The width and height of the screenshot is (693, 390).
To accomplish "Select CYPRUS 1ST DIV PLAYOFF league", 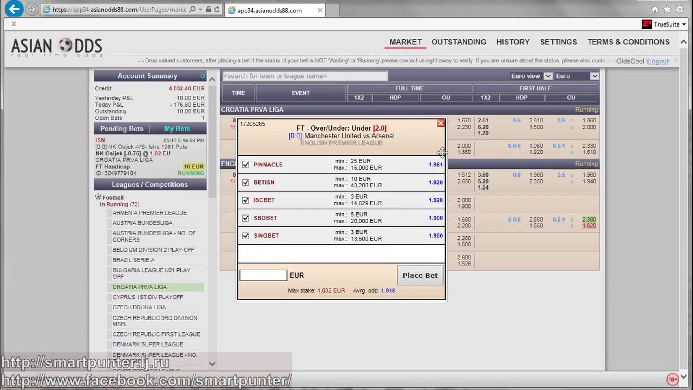I will point(148,297).
